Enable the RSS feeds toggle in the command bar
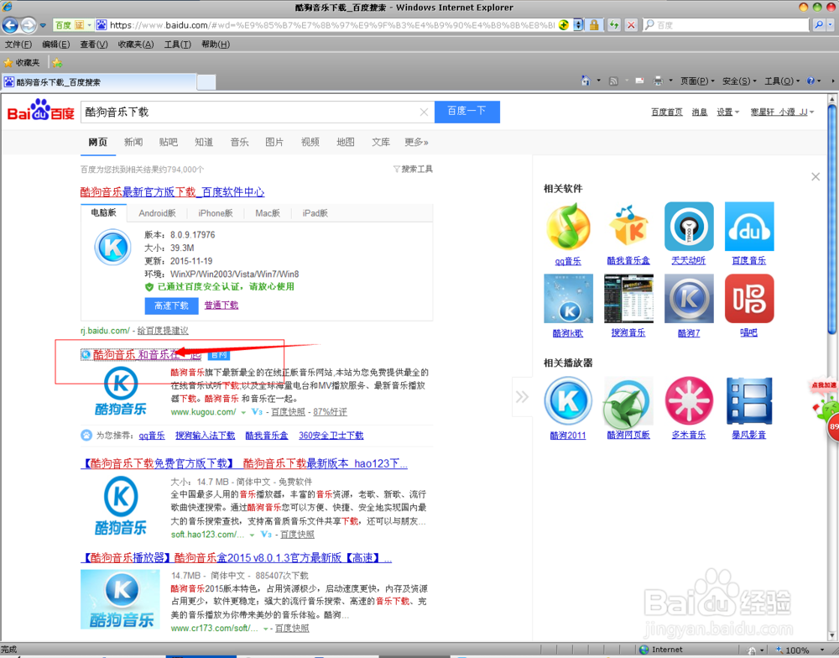Screen dimensions: 839x658 pyautogui.click(x=613, y=80)
